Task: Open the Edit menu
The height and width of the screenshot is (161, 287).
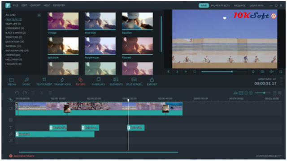Action: click(24, 5)
